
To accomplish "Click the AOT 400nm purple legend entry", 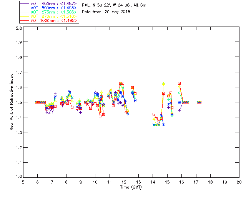I will pos(49,3).
